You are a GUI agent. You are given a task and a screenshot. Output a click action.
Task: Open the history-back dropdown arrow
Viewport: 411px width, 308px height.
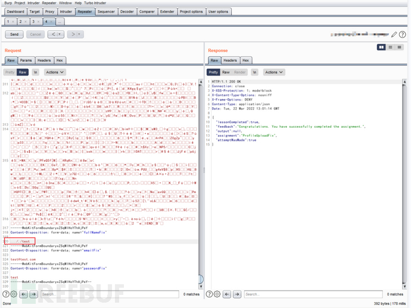click(60, 34)
